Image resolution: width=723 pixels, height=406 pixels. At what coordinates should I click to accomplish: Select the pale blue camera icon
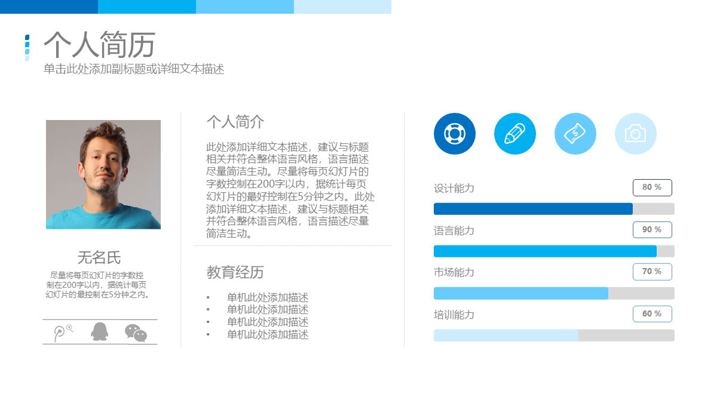tap(636, 134)
